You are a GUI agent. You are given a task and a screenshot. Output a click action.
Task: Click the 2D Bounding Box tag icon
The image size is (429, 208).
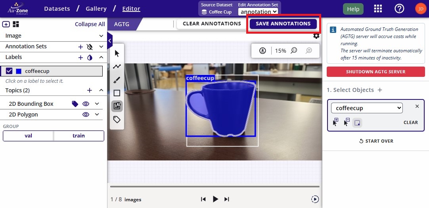pos(75,104)
